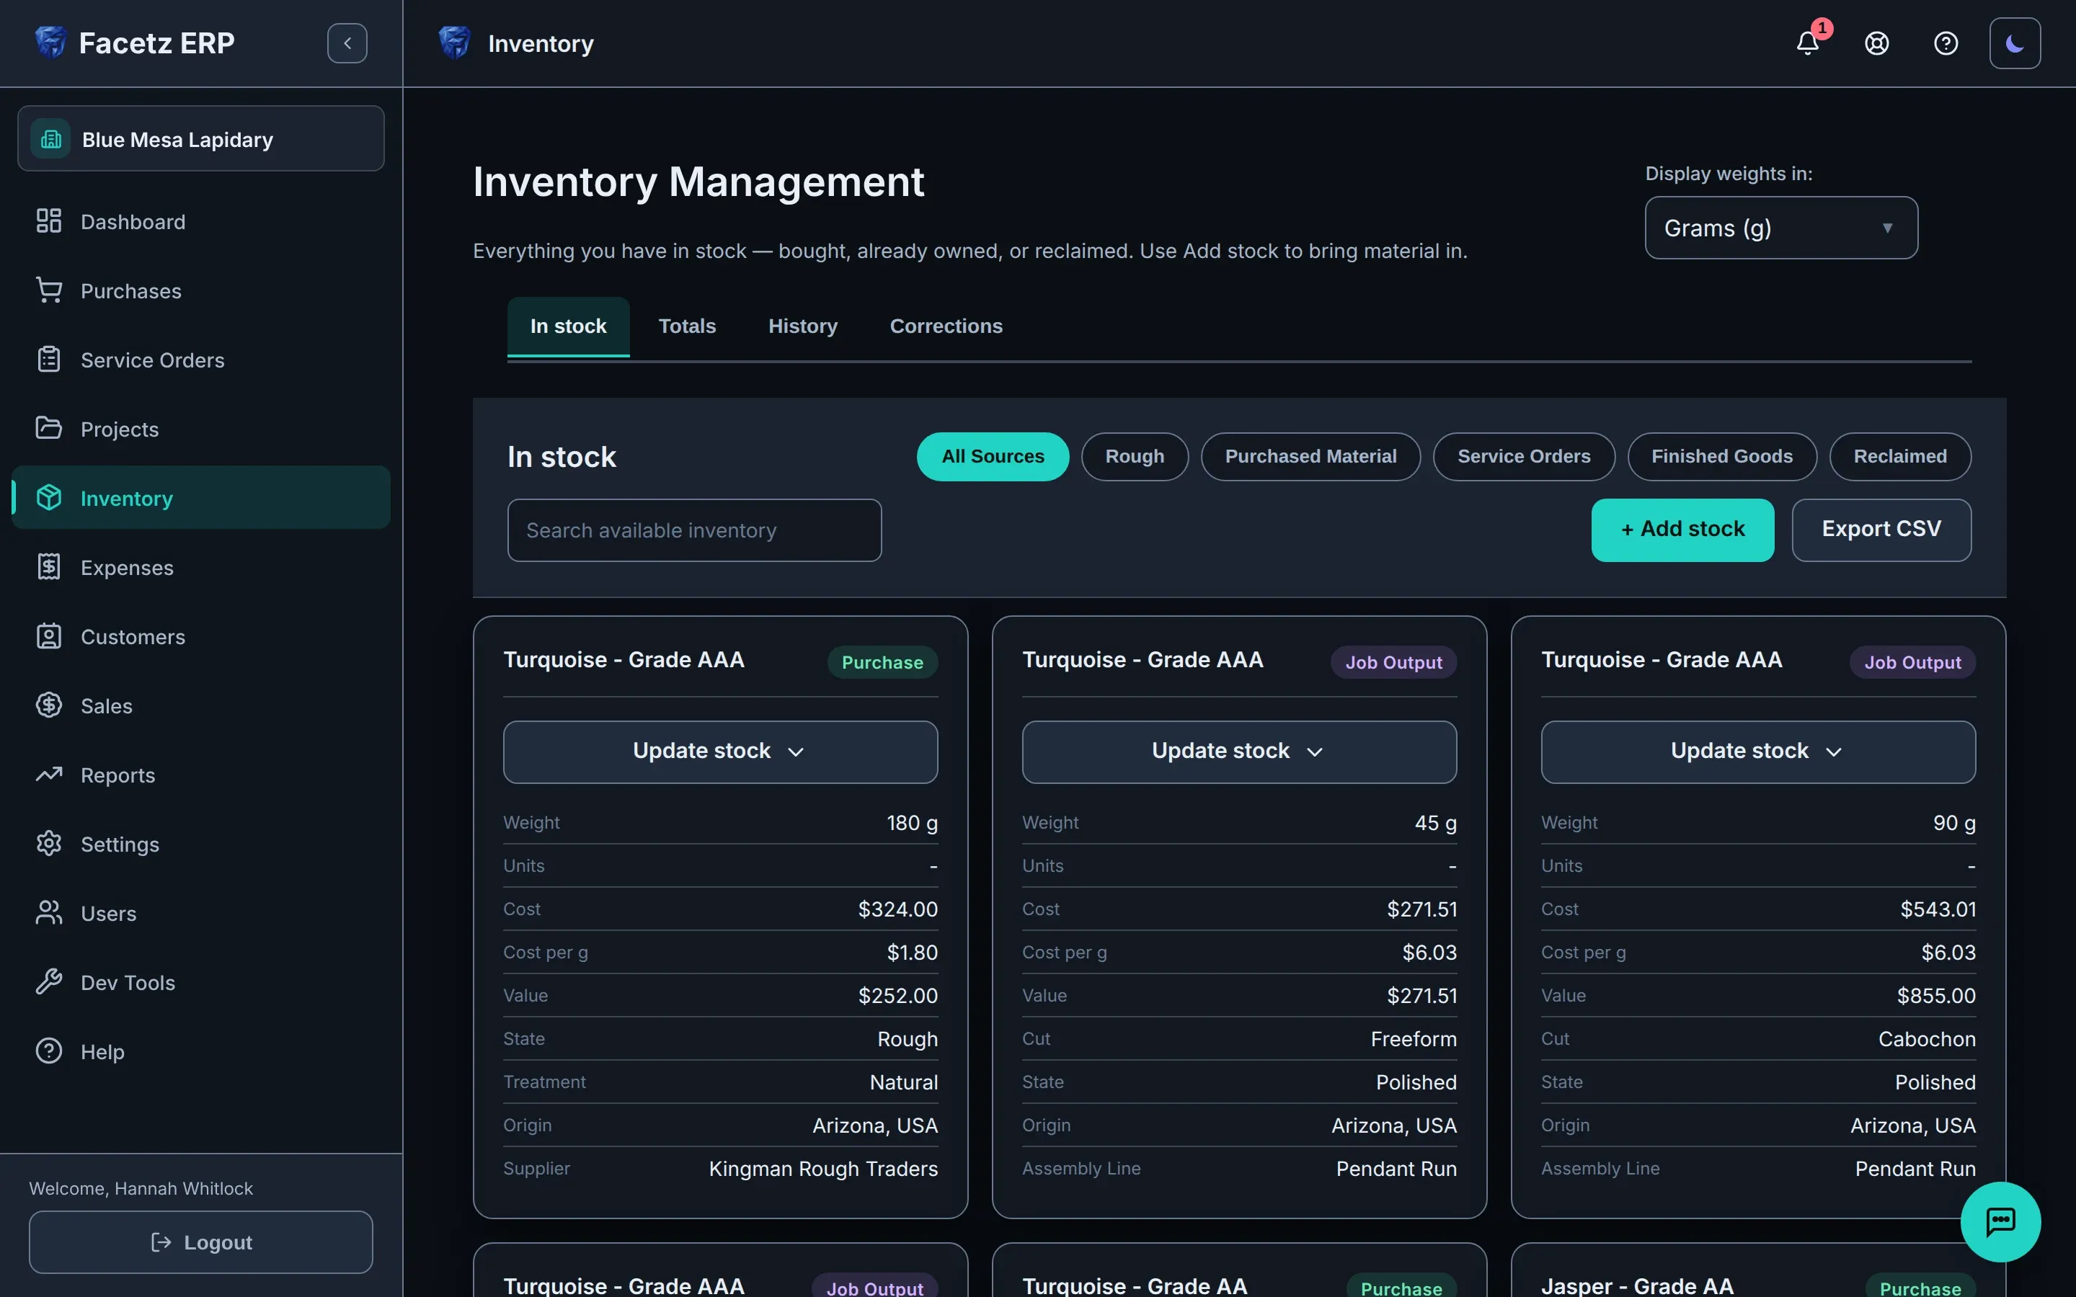Switch to the History tab
Image resolution: width=2076 pixels, height=1297 pixels.
pyautogui.click(x=802, y=326)
